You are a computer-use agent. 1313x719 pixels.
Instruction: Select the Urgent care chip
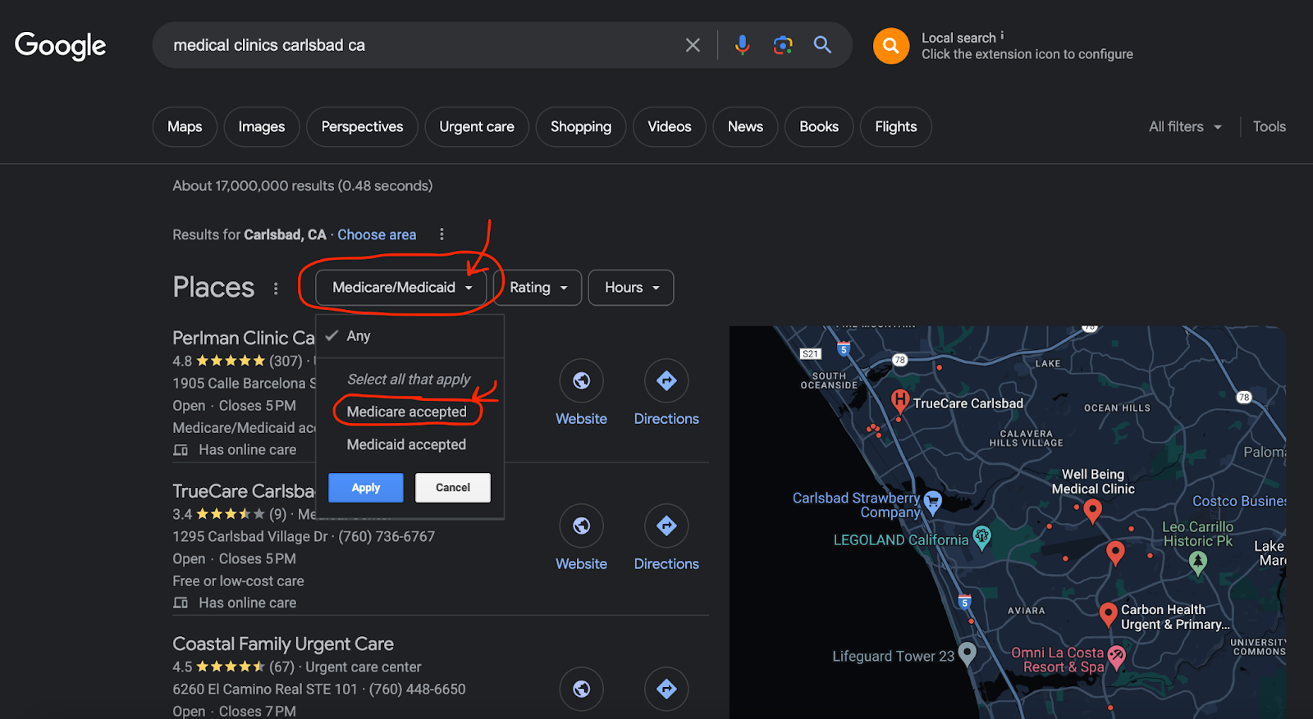(477, 127)
